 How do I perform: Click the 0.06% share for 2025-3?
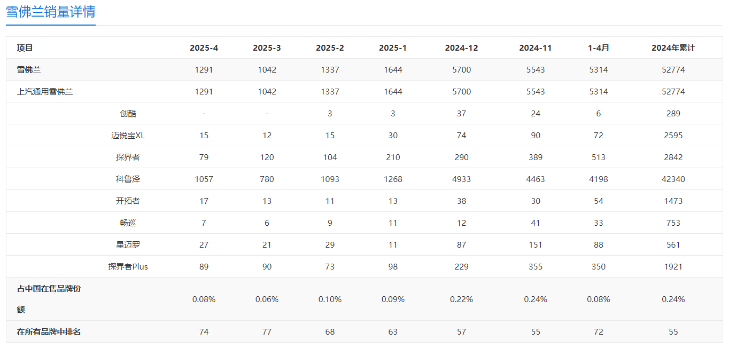[267, 299]
